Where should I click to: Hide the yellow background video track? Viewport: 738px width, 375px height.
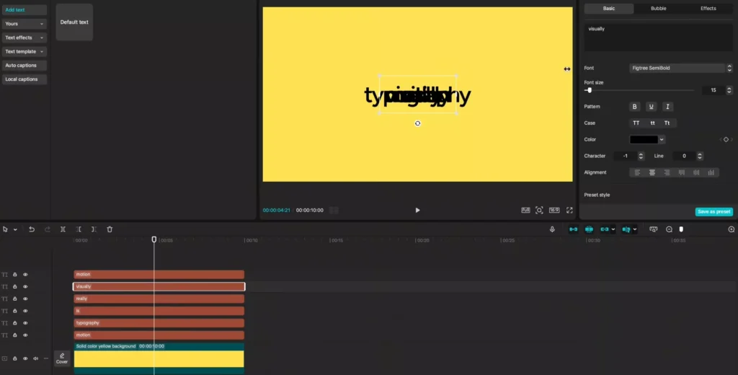coord(25,358)
